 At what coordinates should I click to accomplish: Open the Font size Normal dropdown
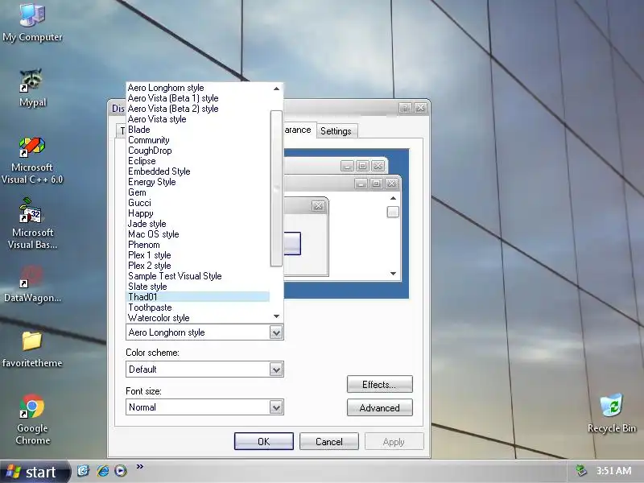pyautogui.click(x=276, y=407)
